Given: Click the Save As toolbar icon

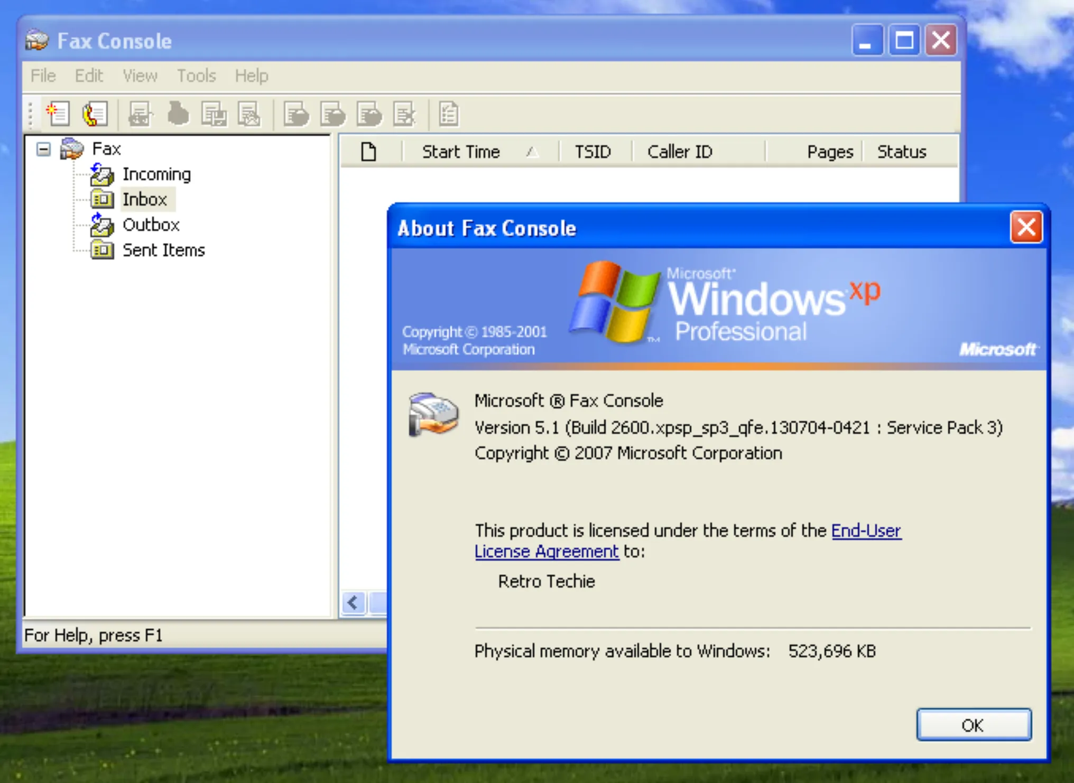Looking at the screenshot, I should pos(214,114).
